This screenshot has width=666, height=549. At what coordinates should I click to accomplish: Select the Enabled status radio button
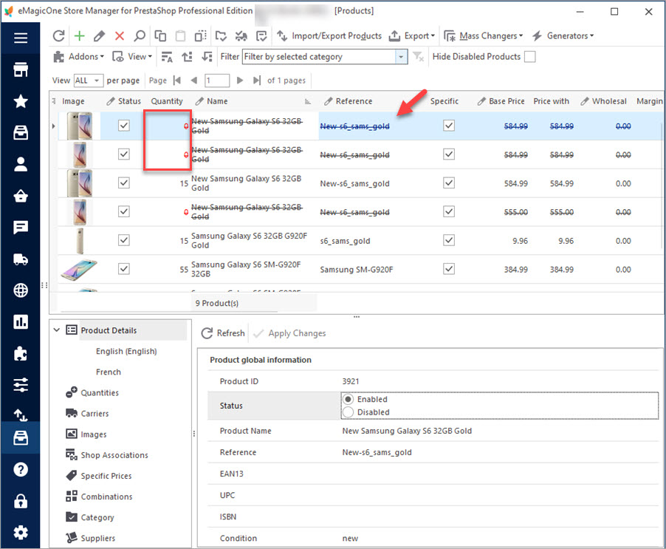tap(348, 399)
